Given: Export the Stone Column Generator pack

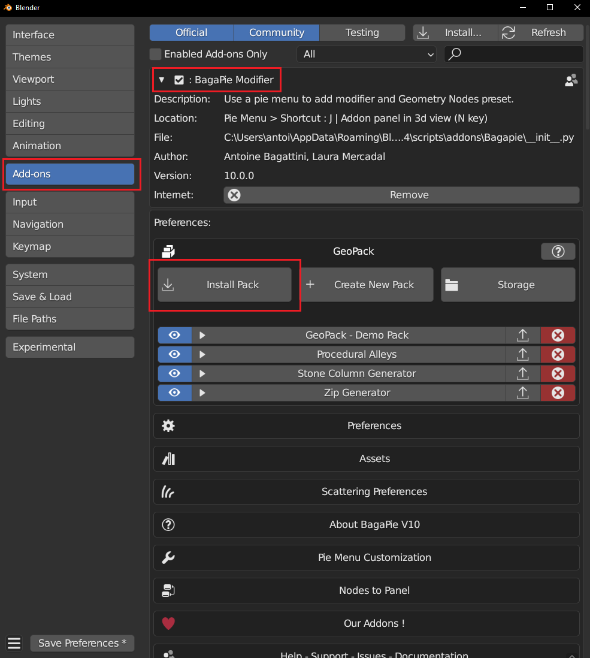Looking at the screenshot, I should coord(522,373).
